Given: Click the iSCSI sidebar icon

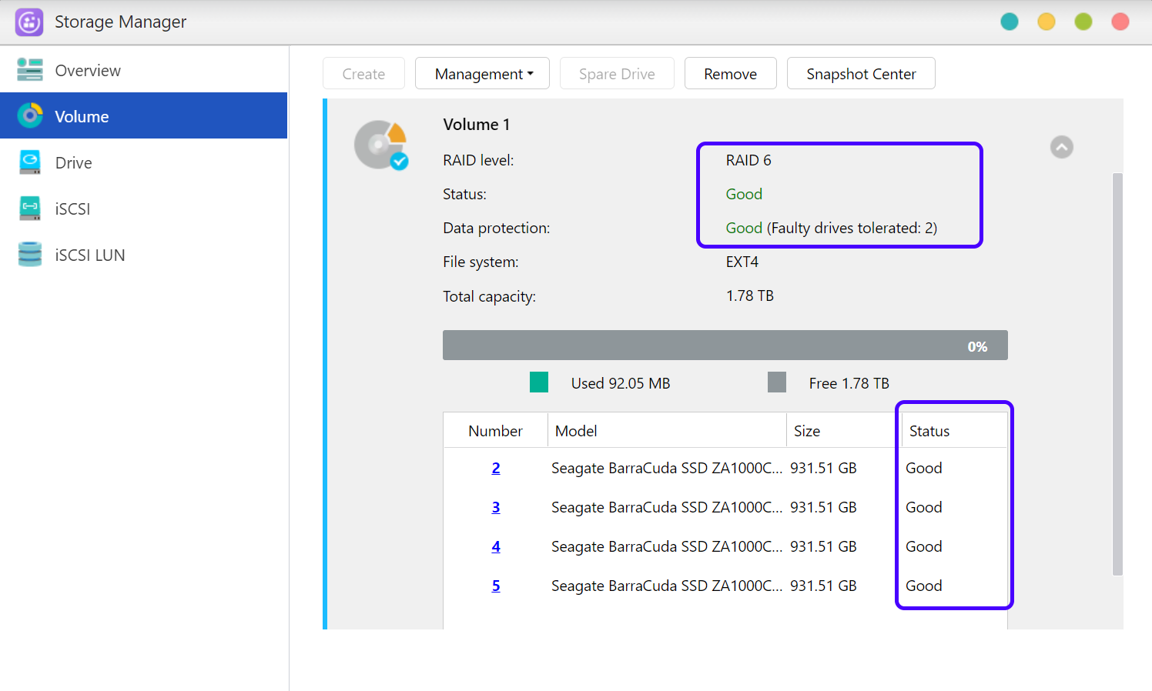Looking at the screenshot, I should coord(30,209).
